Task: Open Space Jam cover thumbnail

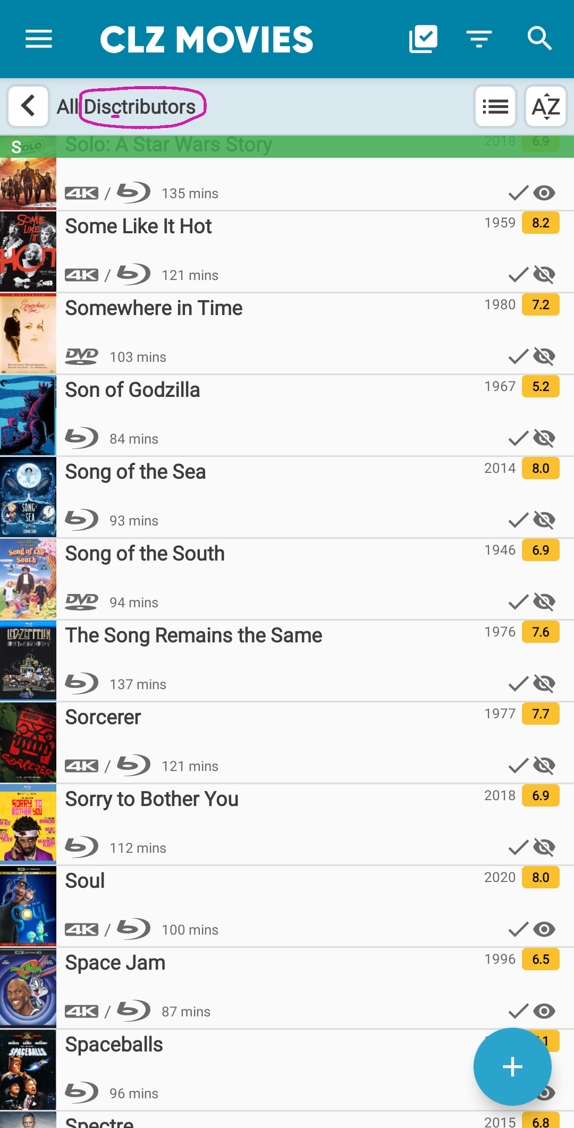Action: point(28,988)
